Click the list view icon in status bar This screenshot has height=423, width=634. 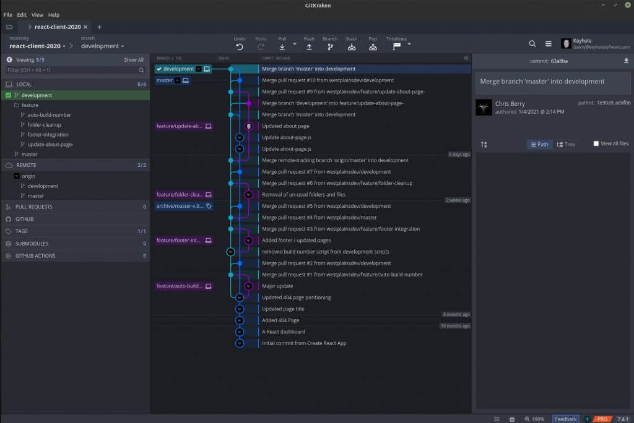coord(497,419)
